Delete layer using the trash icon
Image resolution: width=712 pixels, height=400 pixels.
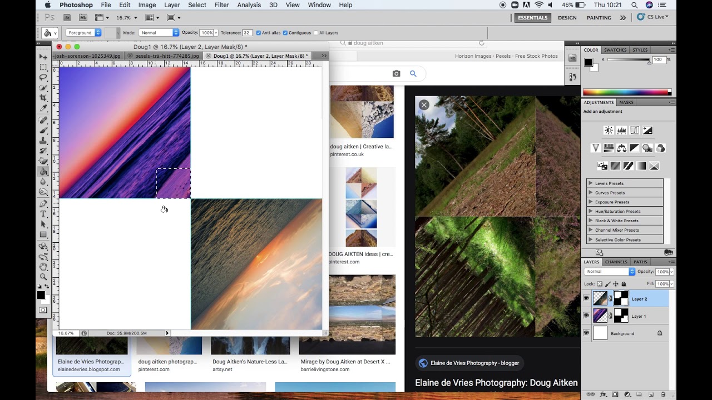point(662,395)
